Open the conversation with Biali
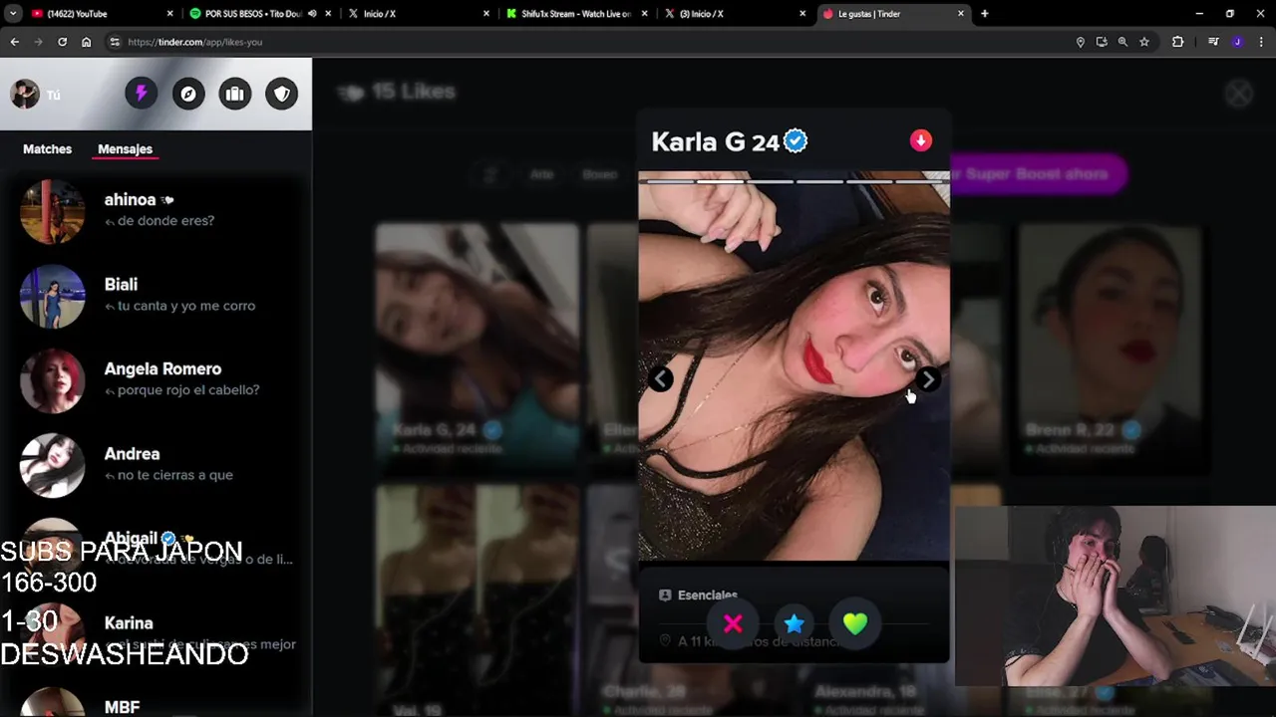Image resolution: width=1276 pixels, height=717 pixels. [x=156, y=296]
